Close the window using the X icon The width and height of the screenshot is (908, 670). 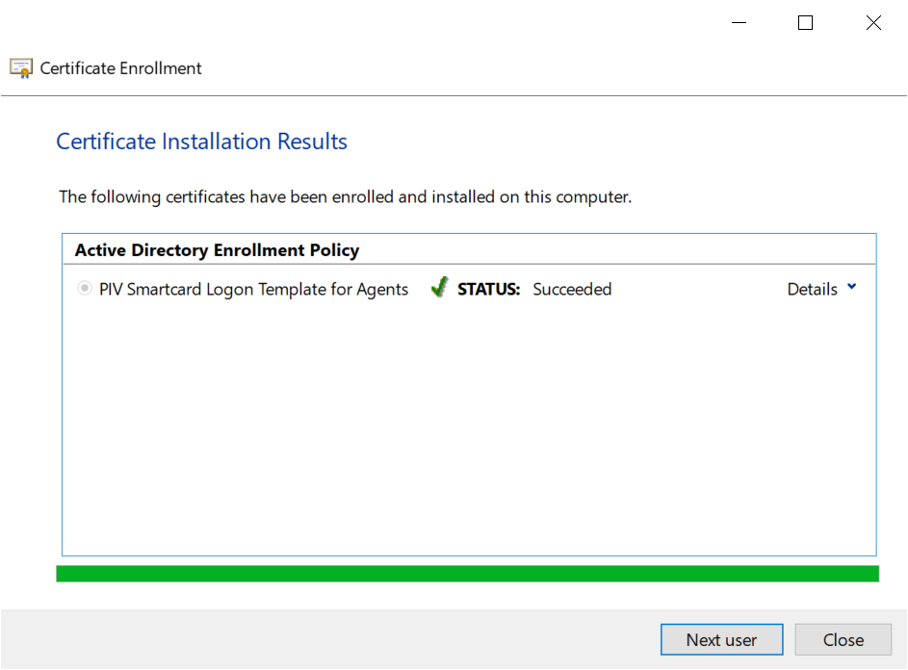click(x=873, y=23)
